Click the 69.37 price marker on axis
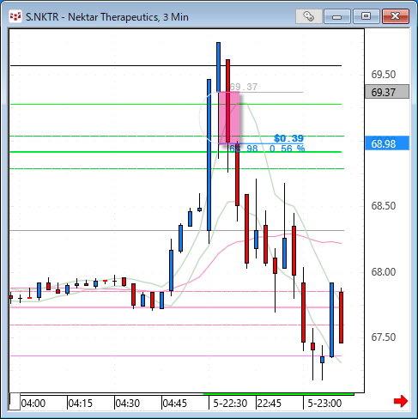The image size is (418, 419). pos(387,92)
